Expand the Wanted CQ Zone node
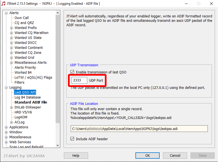This screenshot has width=218, height=162. coord(11,53)
